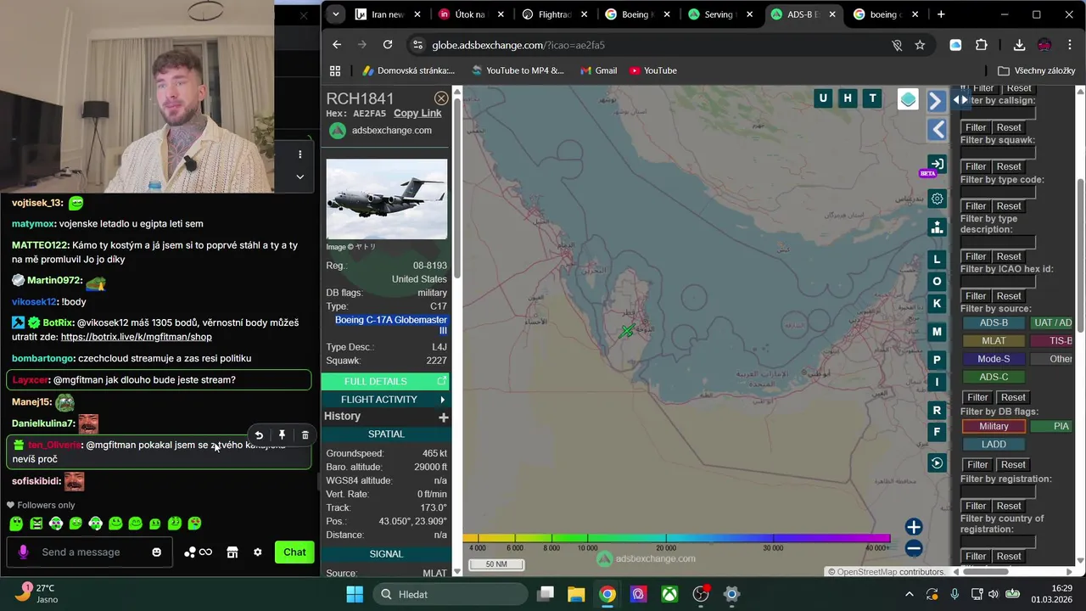Click the Filter by callsign input field

tap(998, 113)
